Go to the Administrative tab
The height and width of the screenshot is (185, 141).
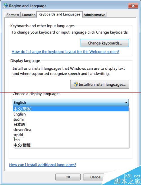tap(94, 15)
